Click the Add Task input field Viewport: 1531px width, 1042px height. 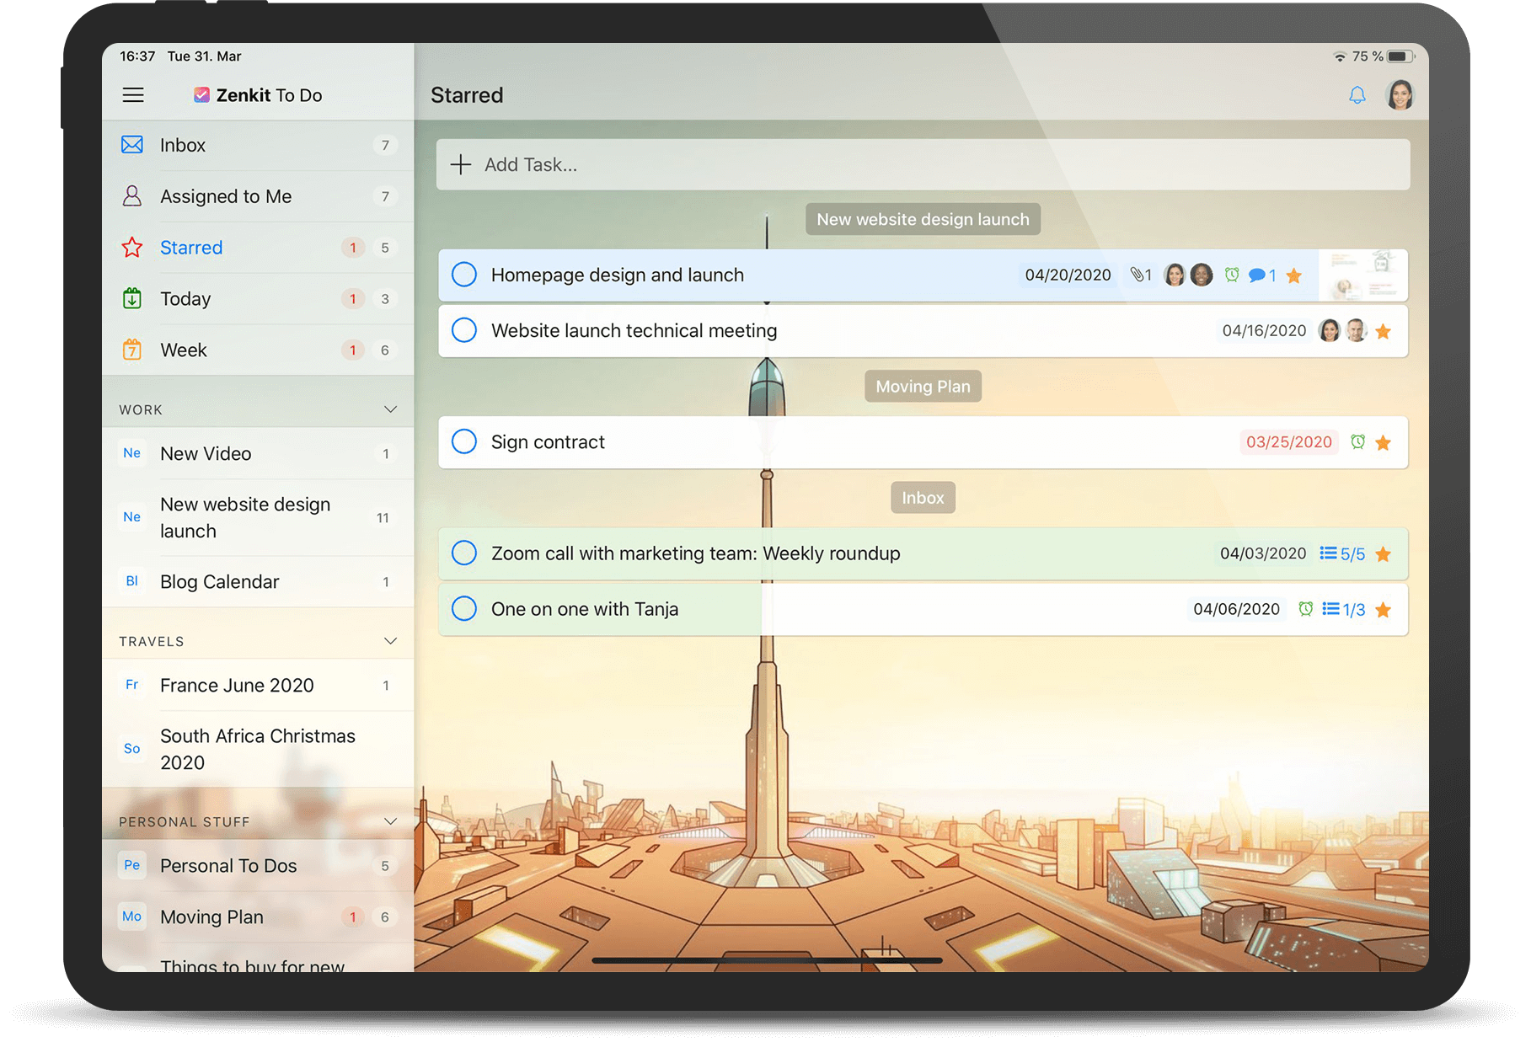pos(923,165)
